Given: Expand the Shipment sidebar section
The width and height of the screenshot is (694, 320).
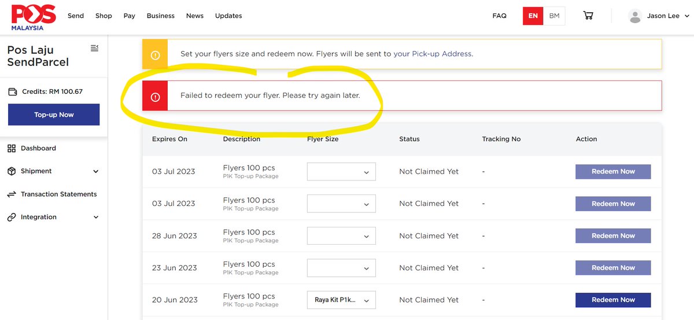Looking at the screenshot, I should [x=53, y=171].
